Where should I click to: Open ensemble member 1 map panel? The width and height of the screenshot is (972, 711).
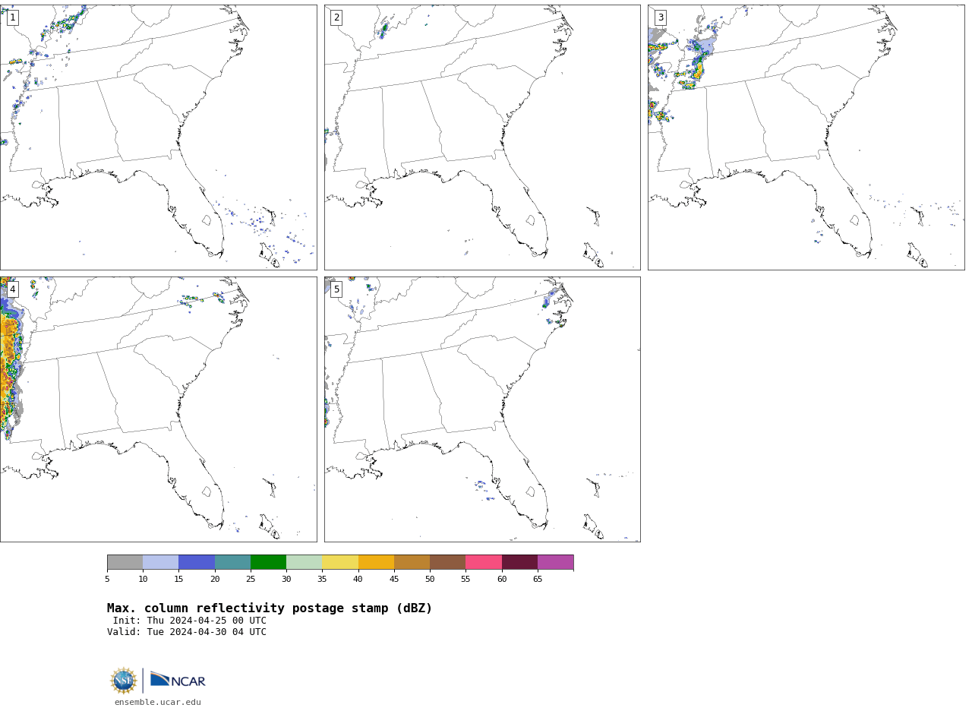click(158, 137)
